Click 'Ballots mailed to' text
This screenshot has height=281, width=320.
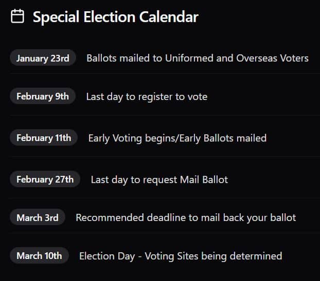[x=124, y=58]
